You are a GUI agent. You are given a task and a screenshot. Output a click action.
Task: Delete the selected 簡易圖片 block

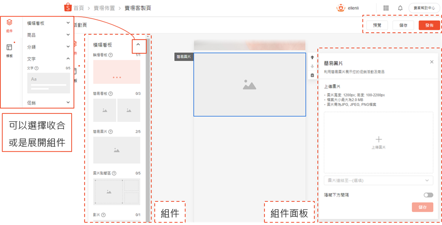tap(312, 75)
